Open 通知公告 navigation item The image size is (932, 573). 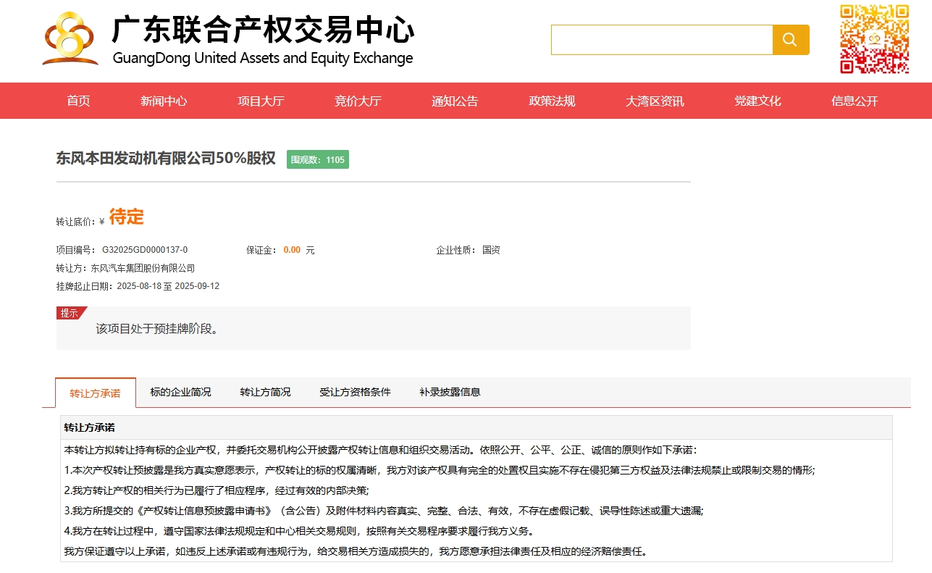(x=455, y=101)
